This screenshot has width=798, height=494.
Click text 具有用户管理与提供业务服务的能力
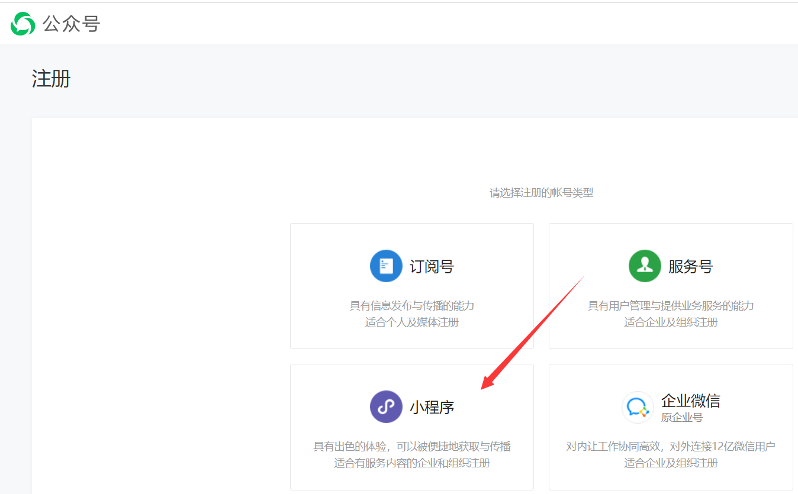coord(671,306)
